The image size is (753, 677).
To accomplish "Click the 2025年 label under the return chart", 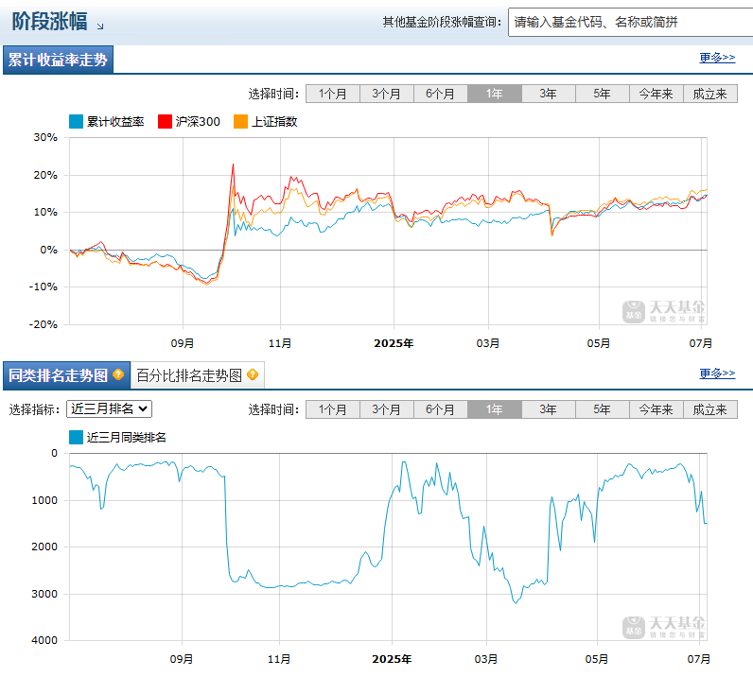I will coord(394,343).
